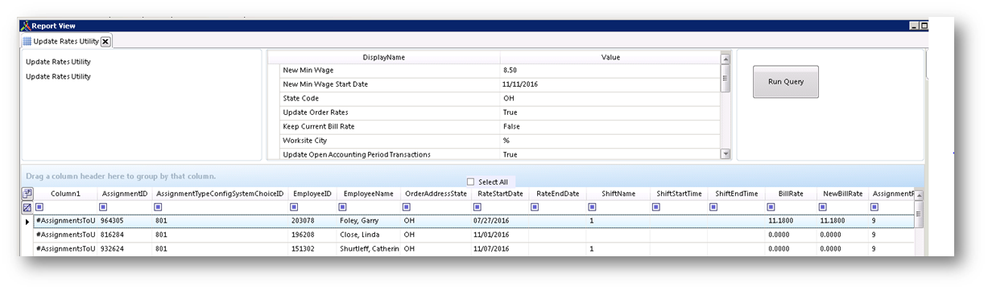The width and height of the screenshot is (988, 290).
Task: Select the row for Close, Linda
Action: [473, 235]
